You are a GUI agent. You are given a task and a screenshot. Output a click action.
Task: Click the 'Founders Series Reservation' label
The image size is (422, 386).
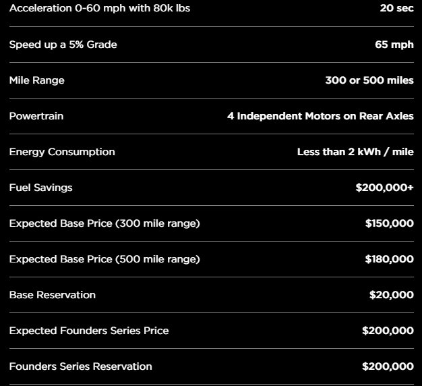coord(80,366)
